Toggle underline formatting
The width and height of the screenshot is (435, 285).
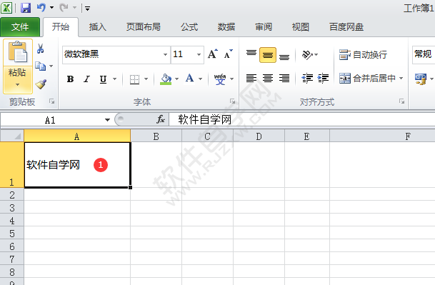pyautogui.click(x=103, y=79)
